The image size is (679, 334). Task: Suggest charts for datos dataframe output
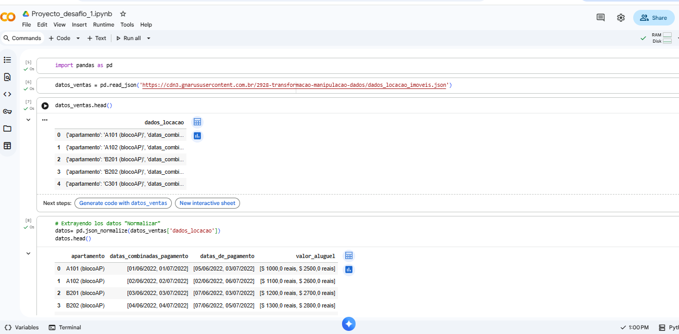(x=349, y=269)
